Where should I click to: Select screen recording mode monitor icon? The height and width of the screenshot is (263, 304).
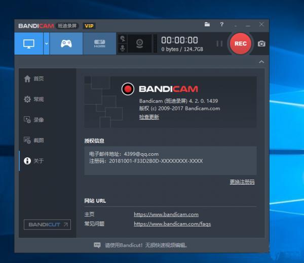pyautogui.click(x=29, y=43)
